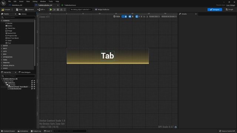Start simulation with the green Play button
The width and height of the screenshot is (237, 133).
[x=51, y=10]
